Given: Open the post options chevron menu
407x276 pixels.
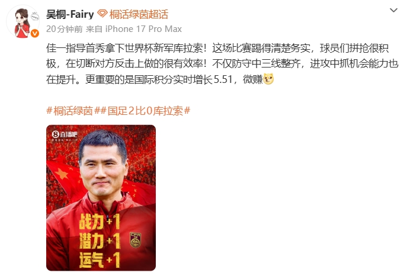Looking at the screenshot, I should point(393,11).
